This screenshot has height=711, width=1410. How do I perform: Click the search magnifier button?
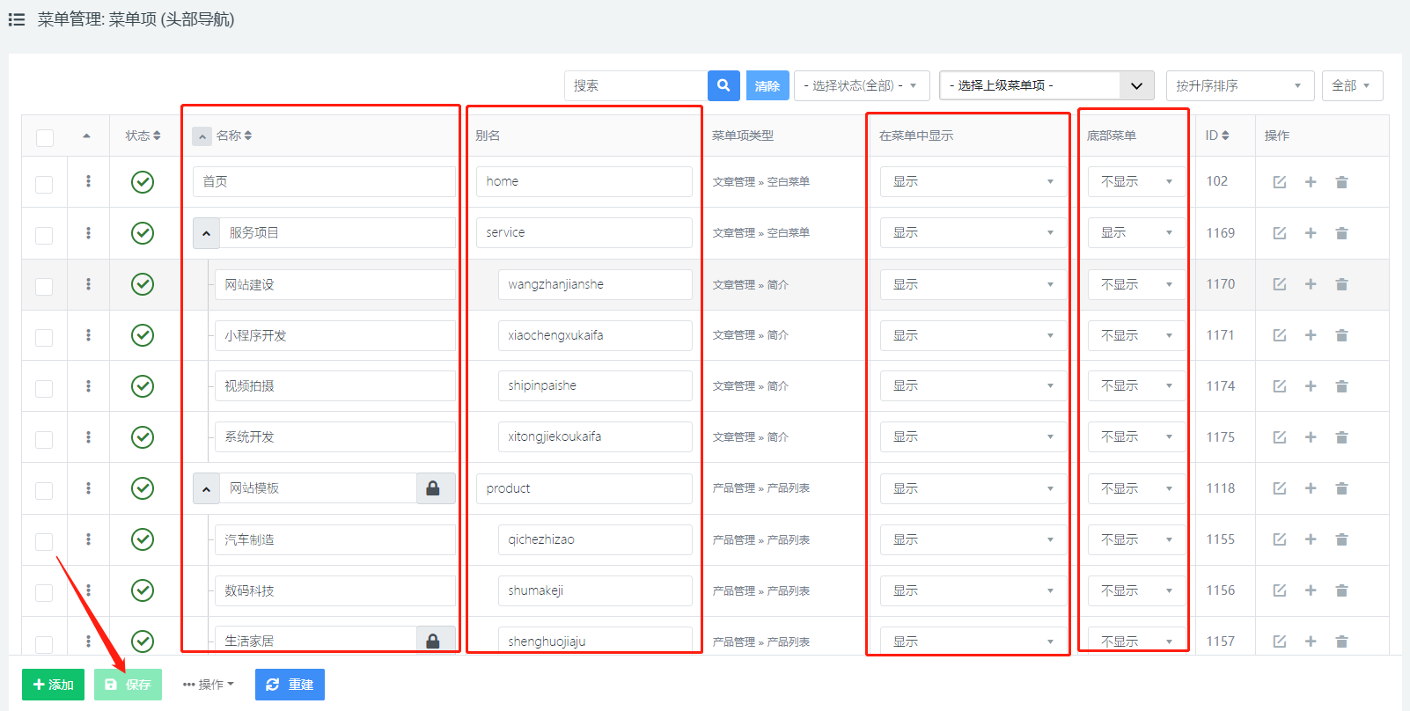[723, 85]
